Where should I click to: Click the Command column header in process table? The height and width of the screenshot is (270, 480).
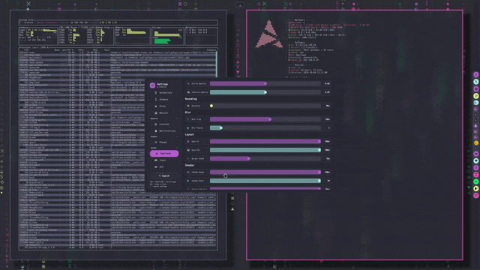(x=211, y=50)
